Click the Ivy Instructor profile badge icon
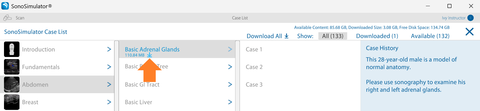The image size is (480, 111). pos(470,18)
